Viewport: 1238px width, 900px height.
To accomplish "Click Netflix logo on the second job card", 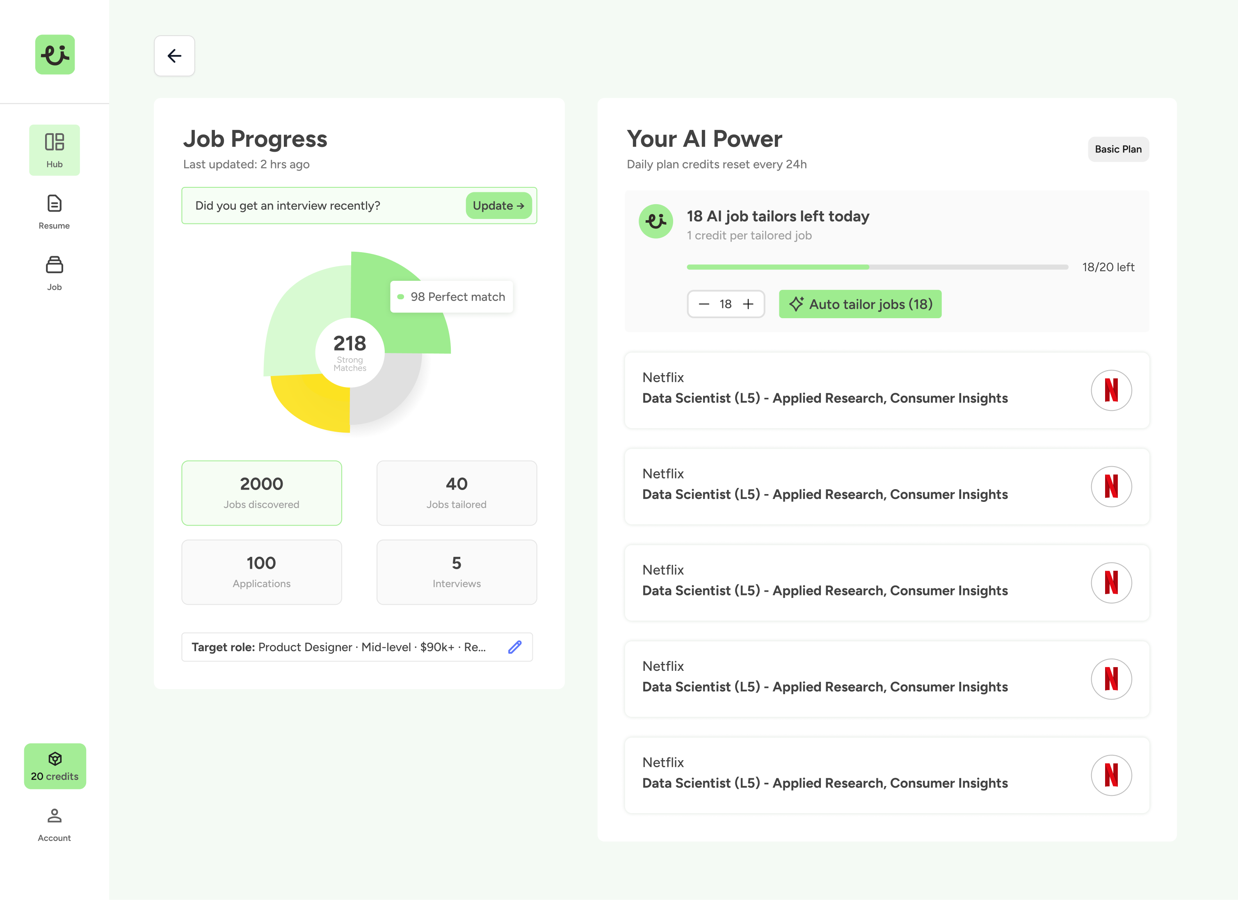I will 1111,487.
